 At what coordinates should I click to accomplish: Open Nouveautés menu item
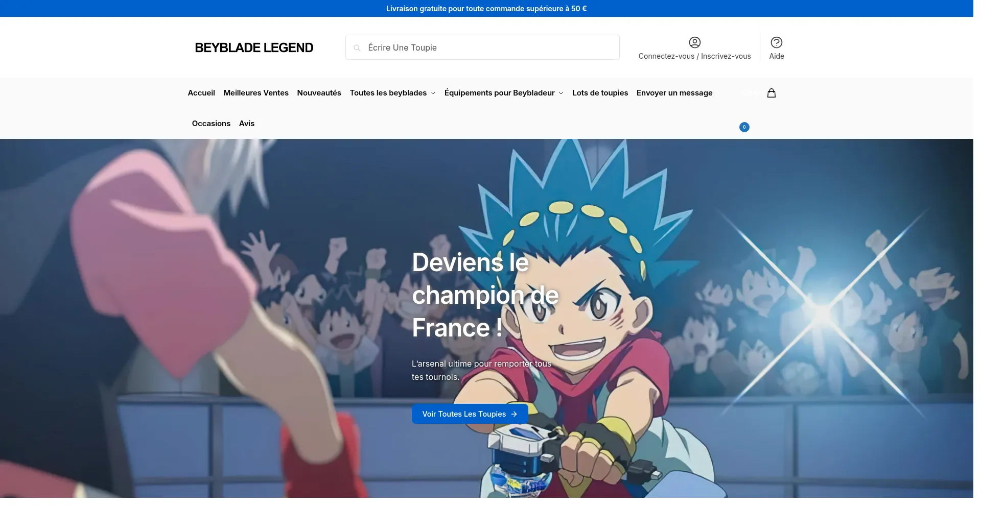point(319,93)
